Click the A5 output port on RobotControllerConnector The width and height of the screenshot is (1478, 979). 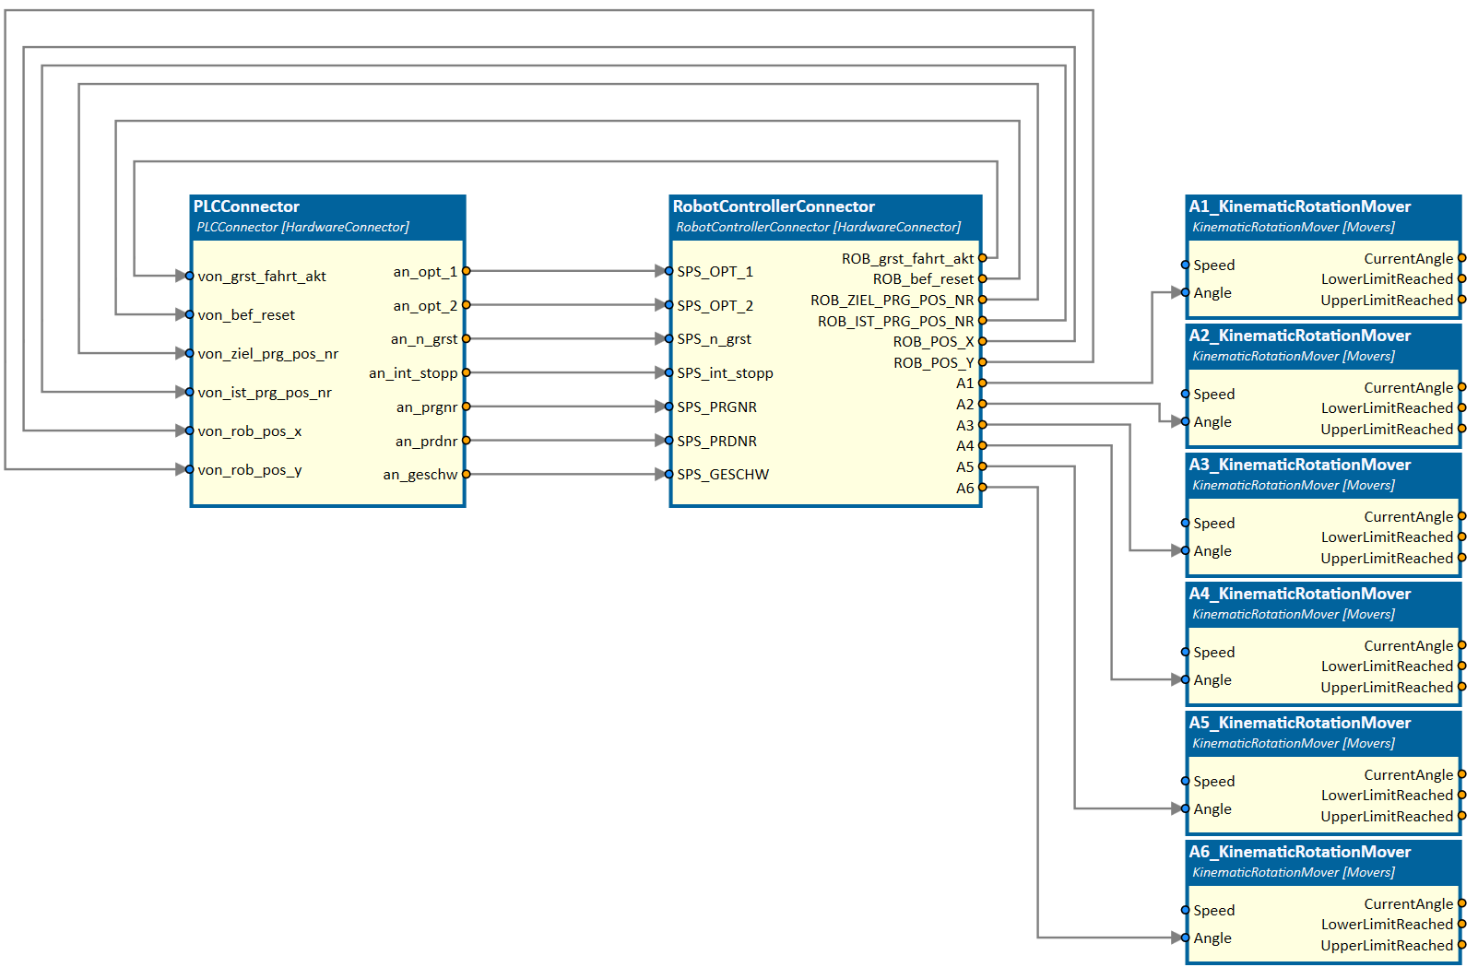click(x=982, y=466)
